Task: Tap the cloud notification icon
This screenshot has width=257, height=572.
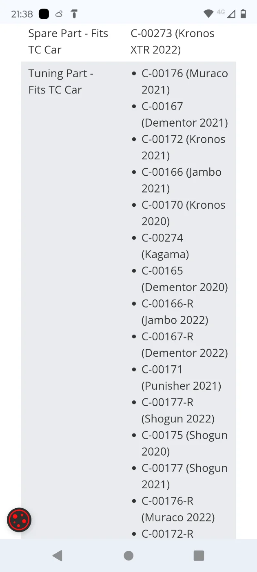Action: 59,14
